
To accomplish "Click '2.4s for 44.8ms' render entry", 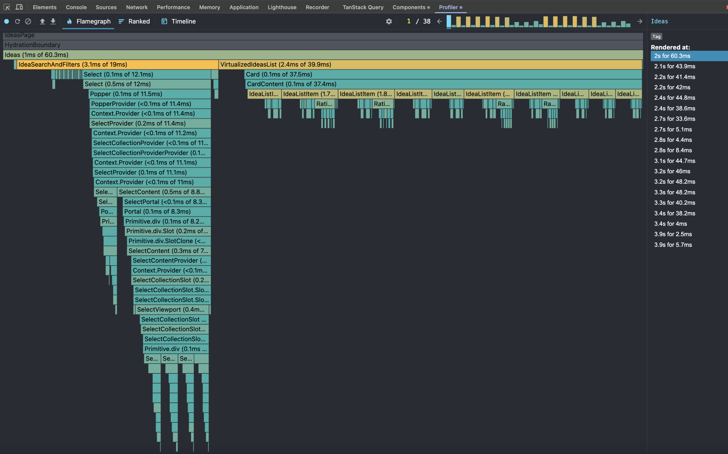I will [689, 98].
